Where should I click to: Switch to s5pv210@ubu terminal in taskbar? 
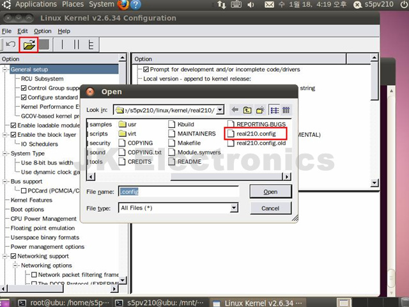tap(160, 303)
